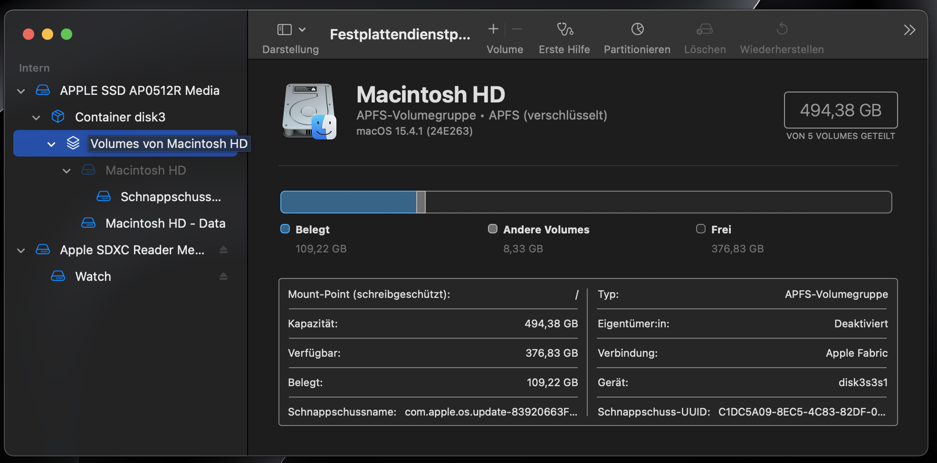Screen dimensions: 937x463
Task: Click the Container disk3 cube icon
Action: pyautogui.click(x=58, y=117)
